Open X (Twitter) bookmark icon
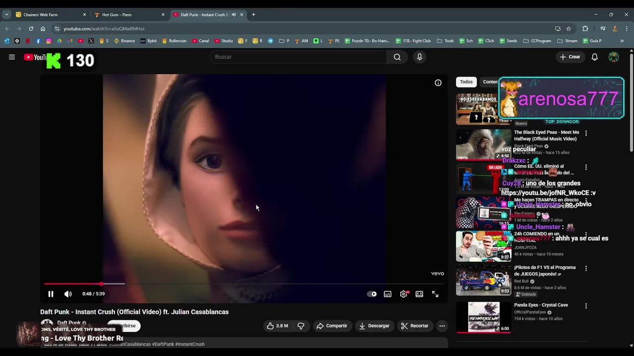This screenshot has width=634, height=356. (x=91, y=41)
